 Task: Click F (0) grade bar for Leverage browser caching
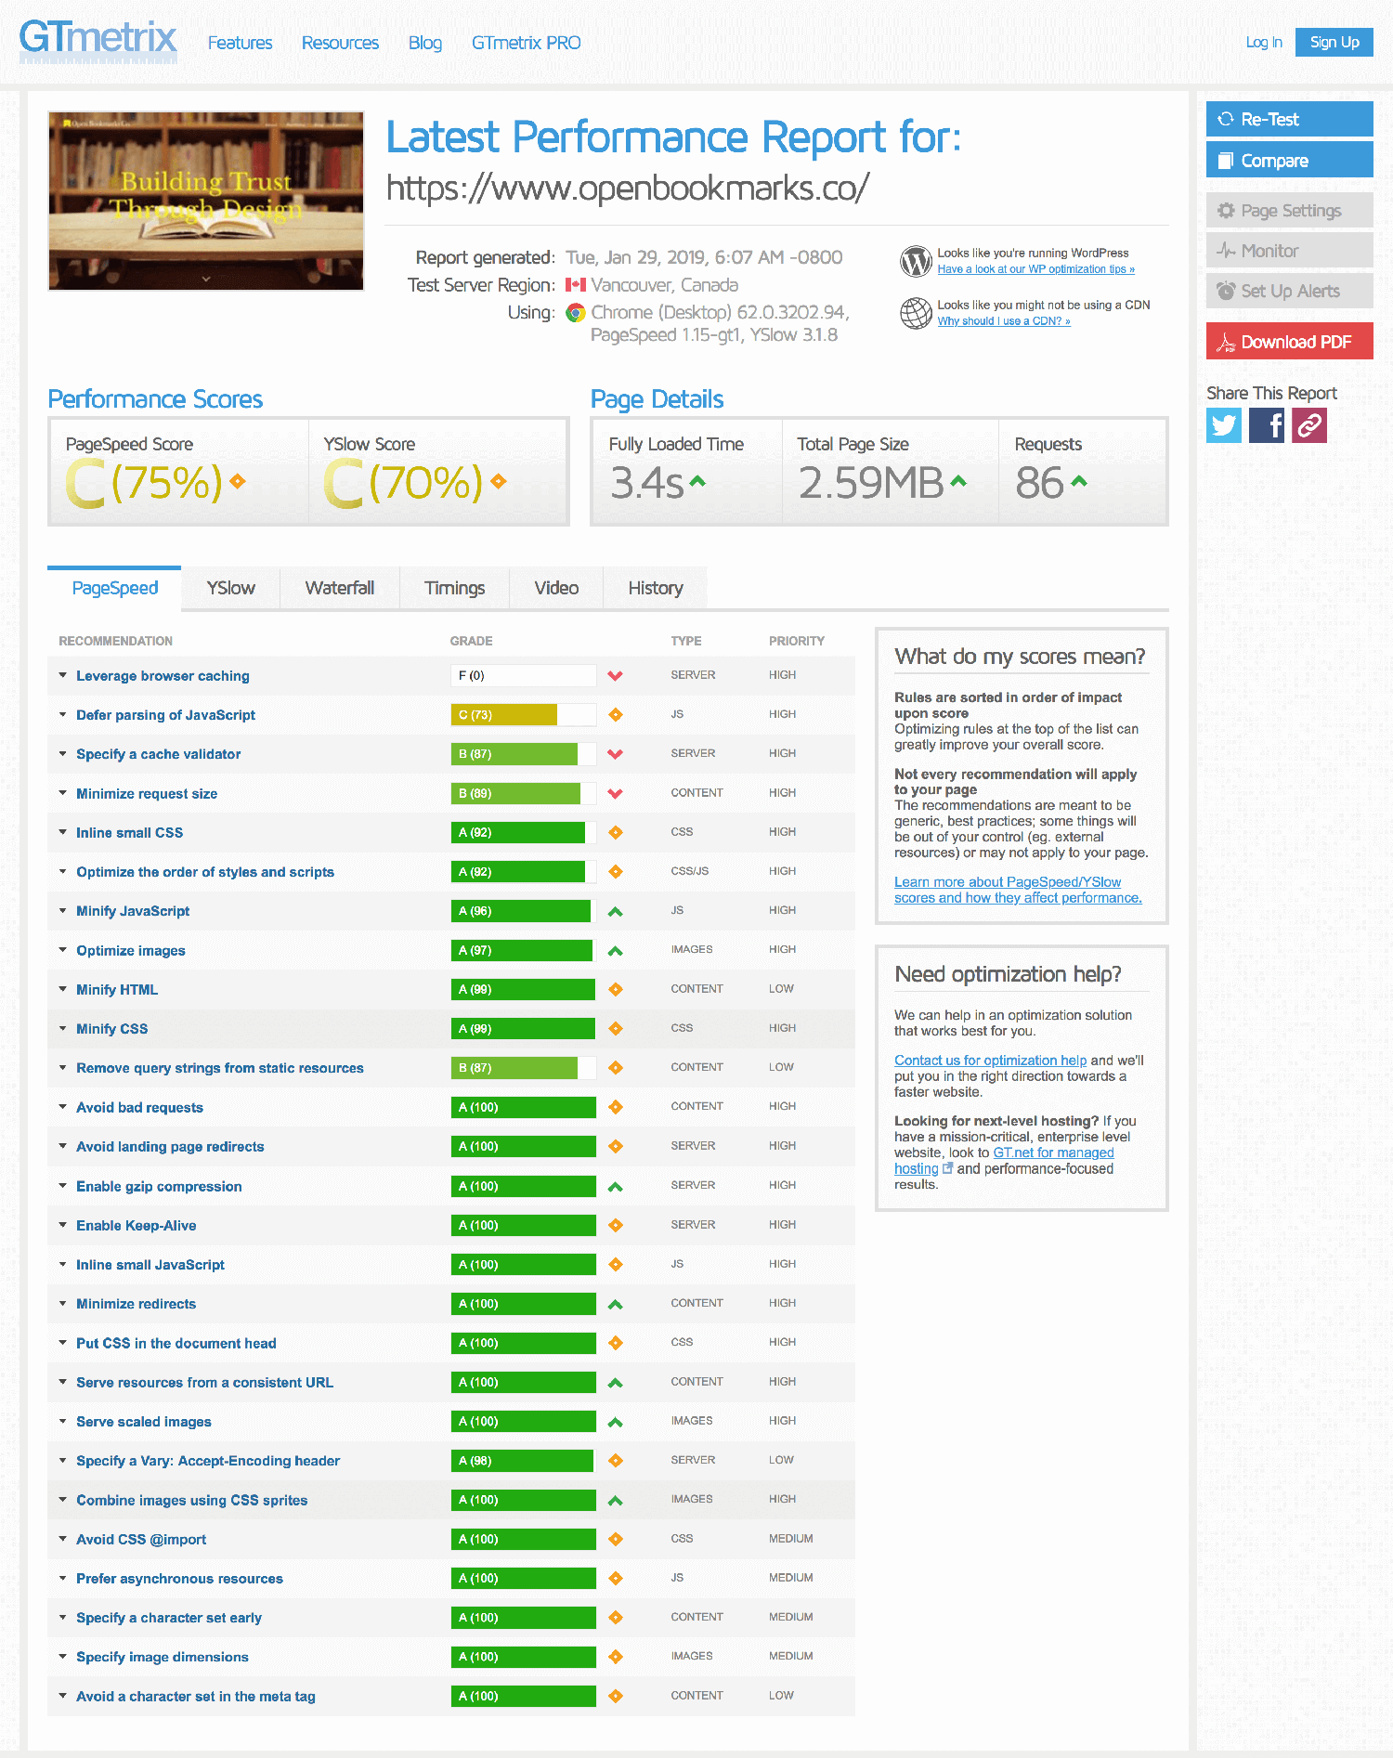[x=523, y=676]
